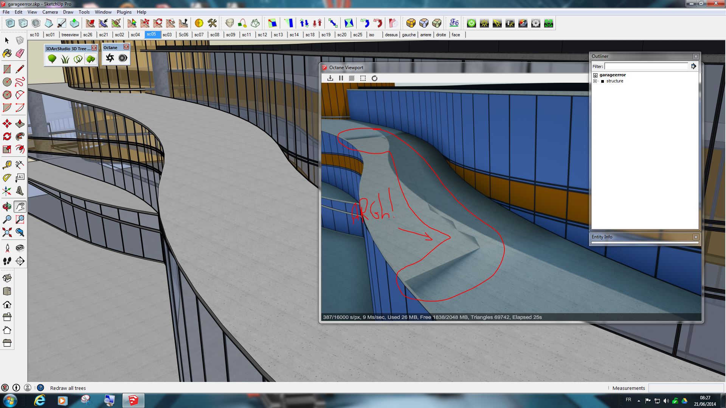The width and height of the screenshot is (726, 408).
Task: Switch to the treesview scene tab
Action: [x=70, y=35]
